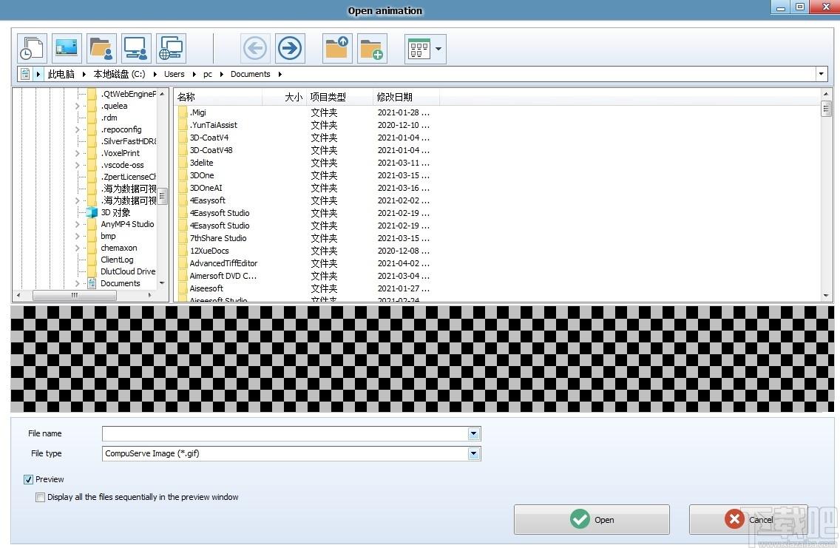Click the checkerboard preview area
The width and height of the screenshot is (840, 548).
[422, 359]
